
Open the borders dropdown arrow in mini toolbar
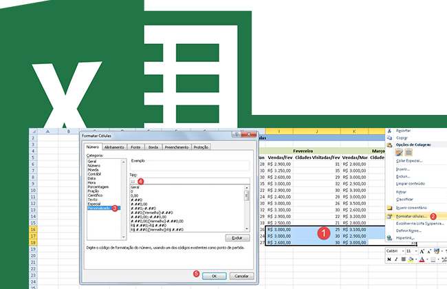[438, 259]
